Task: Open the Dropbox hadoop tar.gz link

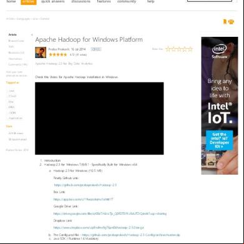Action: tap(99, 228)
